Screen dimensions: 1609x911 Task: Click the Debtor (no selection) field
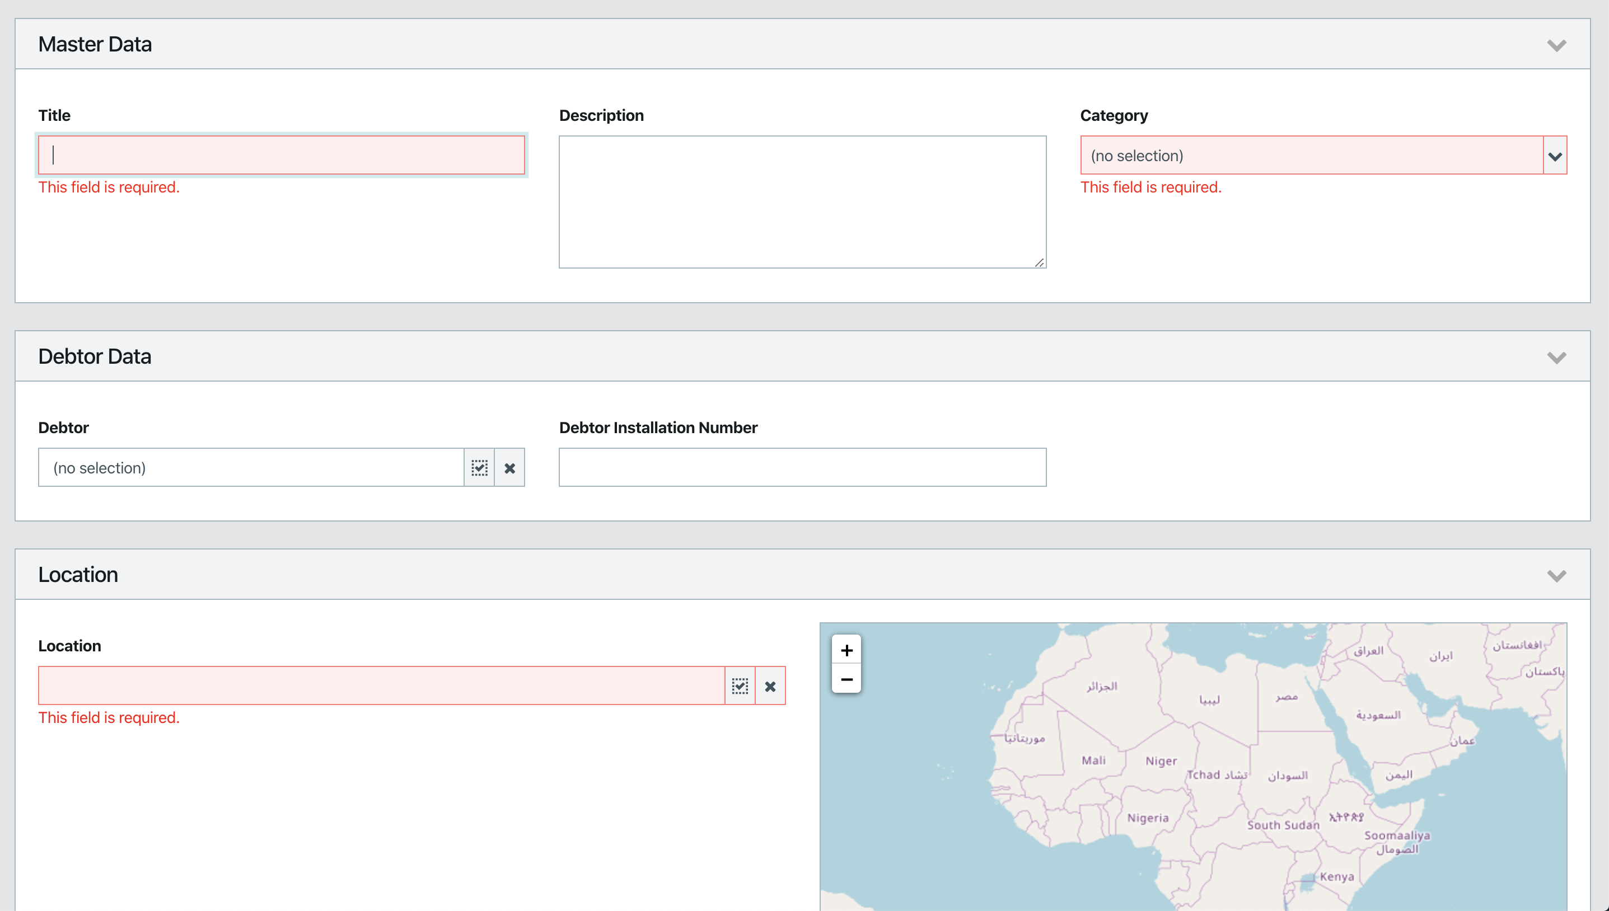[x=251, y=467]
